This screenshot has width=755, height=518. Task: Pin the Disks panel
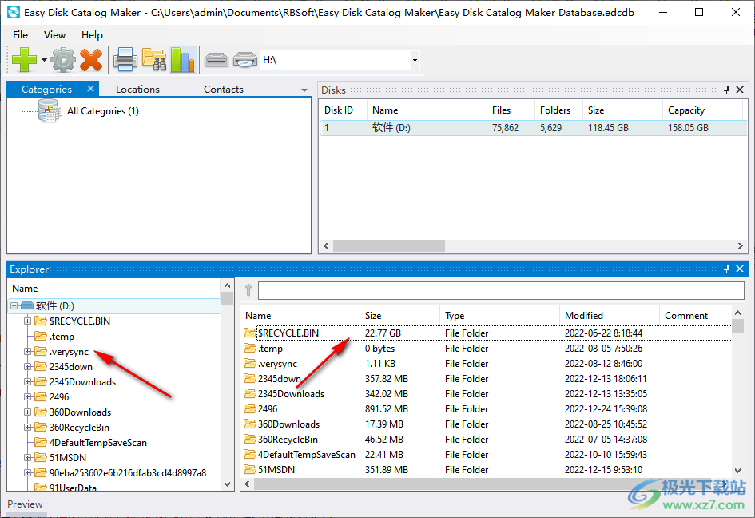(x=726, y=90)
